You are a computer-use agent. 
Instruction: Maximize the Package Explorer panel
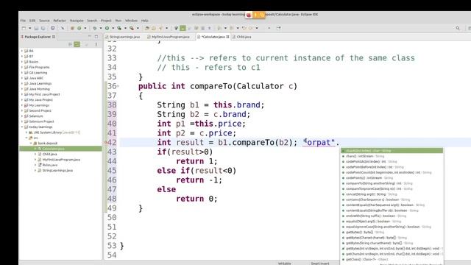coord(96,37)
